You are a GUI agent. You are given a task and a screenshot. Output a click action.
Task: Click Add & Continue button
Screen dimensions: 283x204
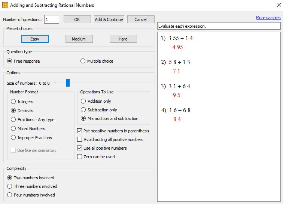109,19
